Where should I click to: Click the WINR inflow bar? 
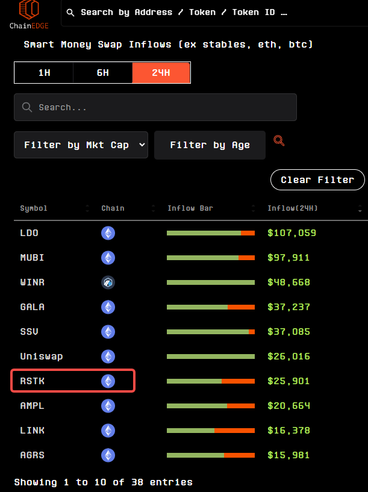click(211, 282)
